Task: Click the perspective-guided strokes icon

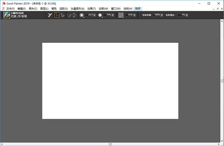Action: tap(75, 15)
